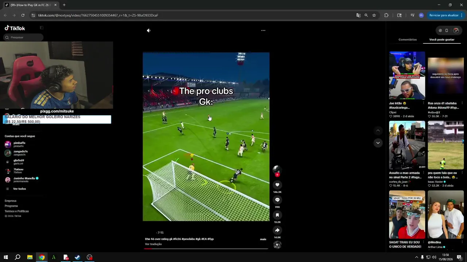Open the Chrome extensions puzzle icon
This screenshot has width=467, height=262.
pyautogui.click(x=386, y=15)
